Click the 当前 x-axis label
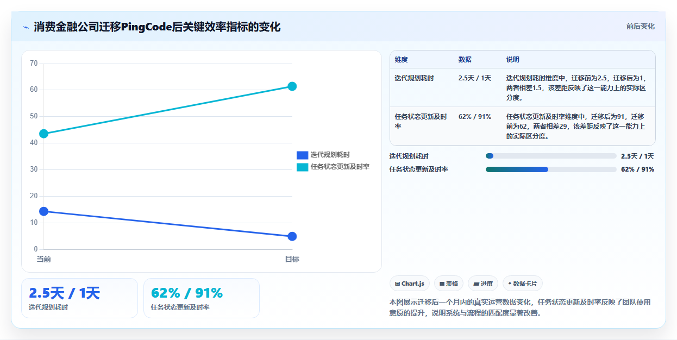677x340 pixels. click(44, 260)
